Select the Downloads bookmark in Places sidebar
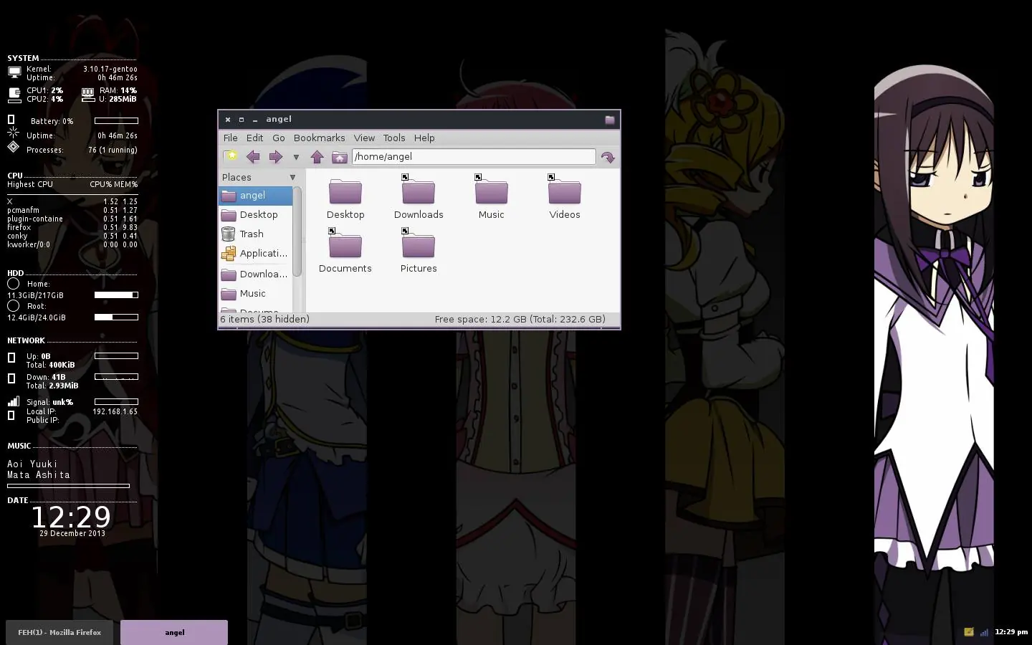Viewport: 1032px width, 645px height. tap(255, 274)
